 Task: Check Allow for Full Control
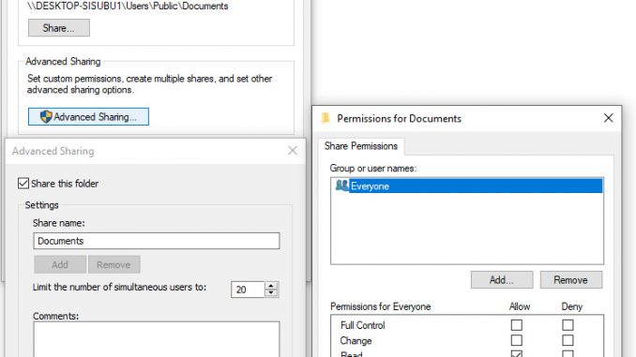[516, 325]
